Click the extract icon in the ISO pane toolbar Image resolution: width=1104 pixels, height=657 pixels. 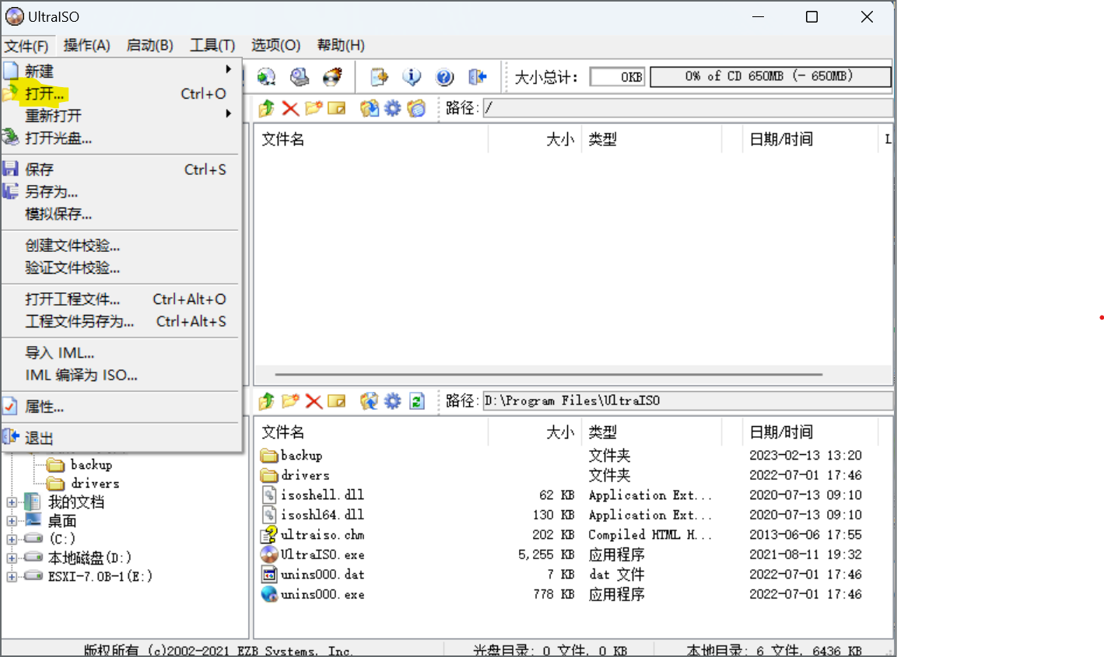(x=370, y=108)
